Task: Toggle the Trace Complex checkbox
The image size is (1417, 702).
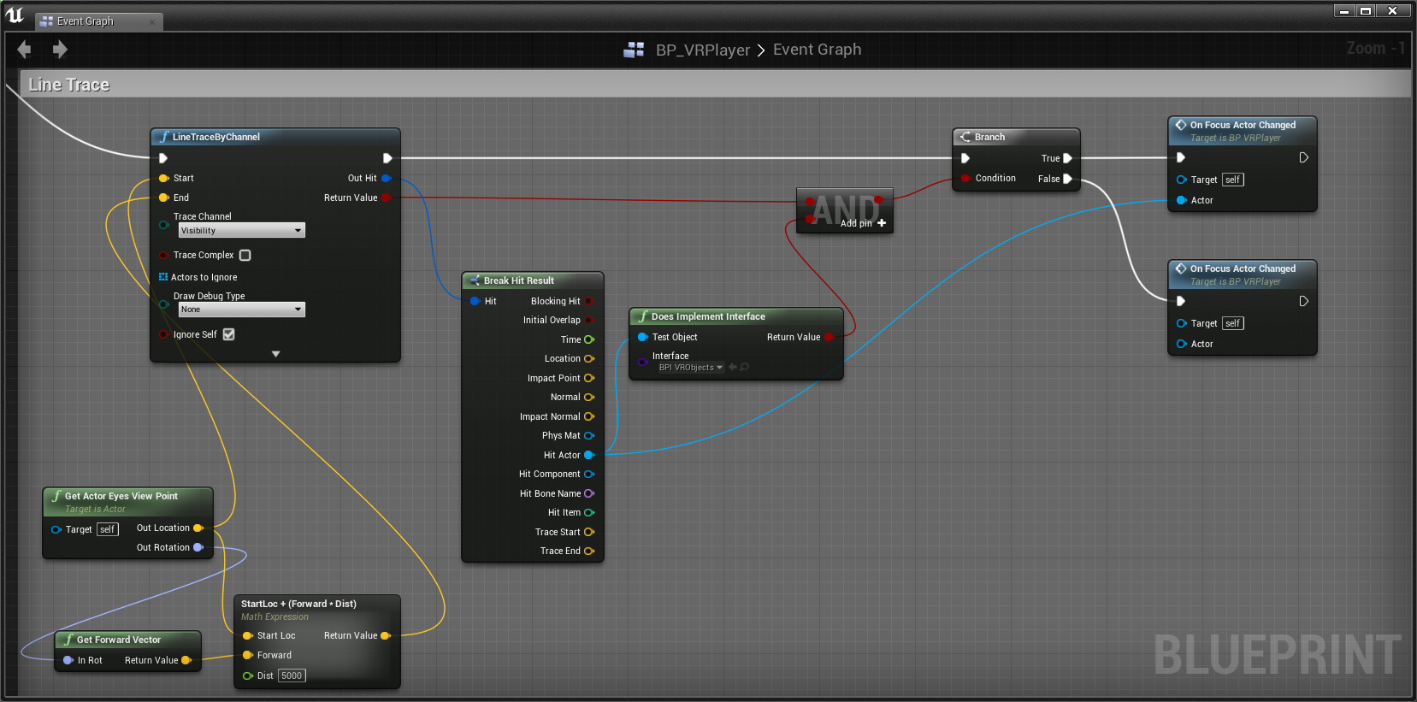Action: [x=245, y=255]
